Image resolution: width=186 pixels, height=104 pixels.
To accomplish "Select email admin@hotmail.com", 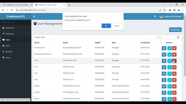I will click(x=71, y=86).
